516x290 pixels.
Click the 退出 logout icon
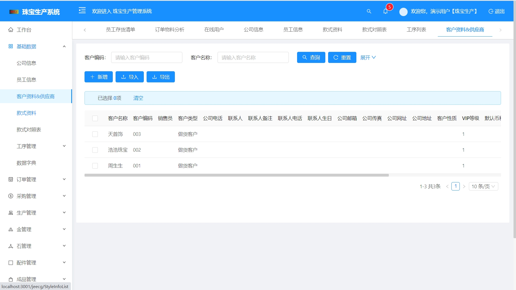coord(491,11)
